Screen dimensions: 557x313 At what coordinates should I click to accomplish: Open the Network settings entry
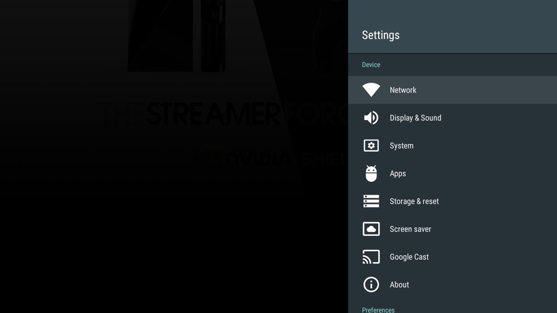[x=403, y=90]
